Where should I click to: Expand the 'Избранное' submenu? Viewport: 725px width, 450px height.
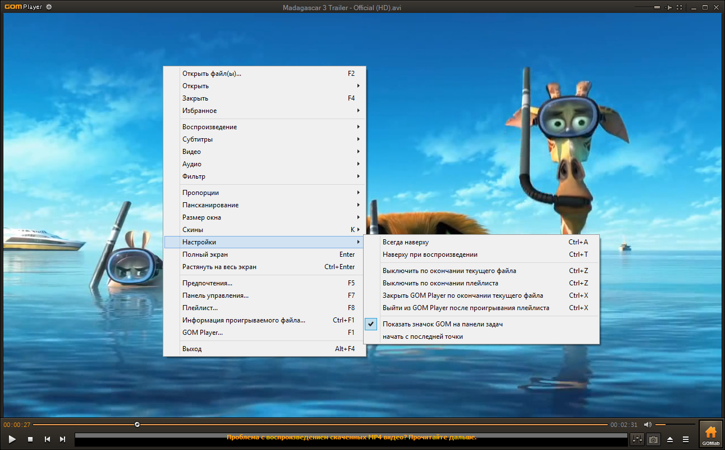(x=264, y=111)
